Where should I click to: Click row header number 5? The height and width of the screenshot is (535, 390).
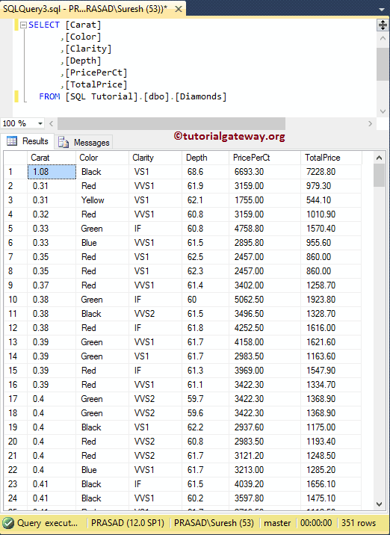click(16, 229)
